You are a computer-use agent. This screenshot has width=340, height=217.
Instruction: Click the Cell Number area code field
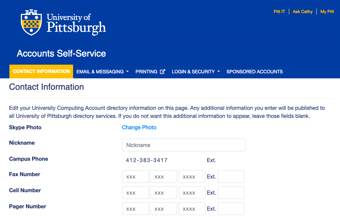[x=135, y=193]
